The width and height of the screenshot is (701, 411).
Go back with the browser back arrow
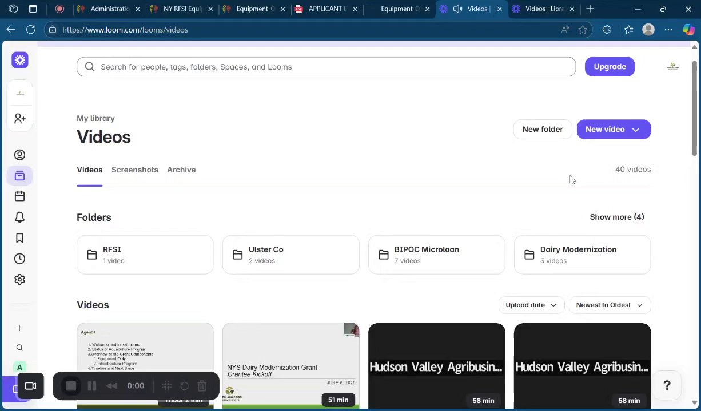click(11, 30)
